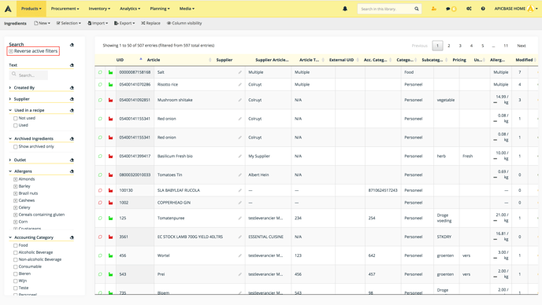Viewport: 542px width, 305px height.
Task: Open the Media menu
Action: (x=187, y=9)
